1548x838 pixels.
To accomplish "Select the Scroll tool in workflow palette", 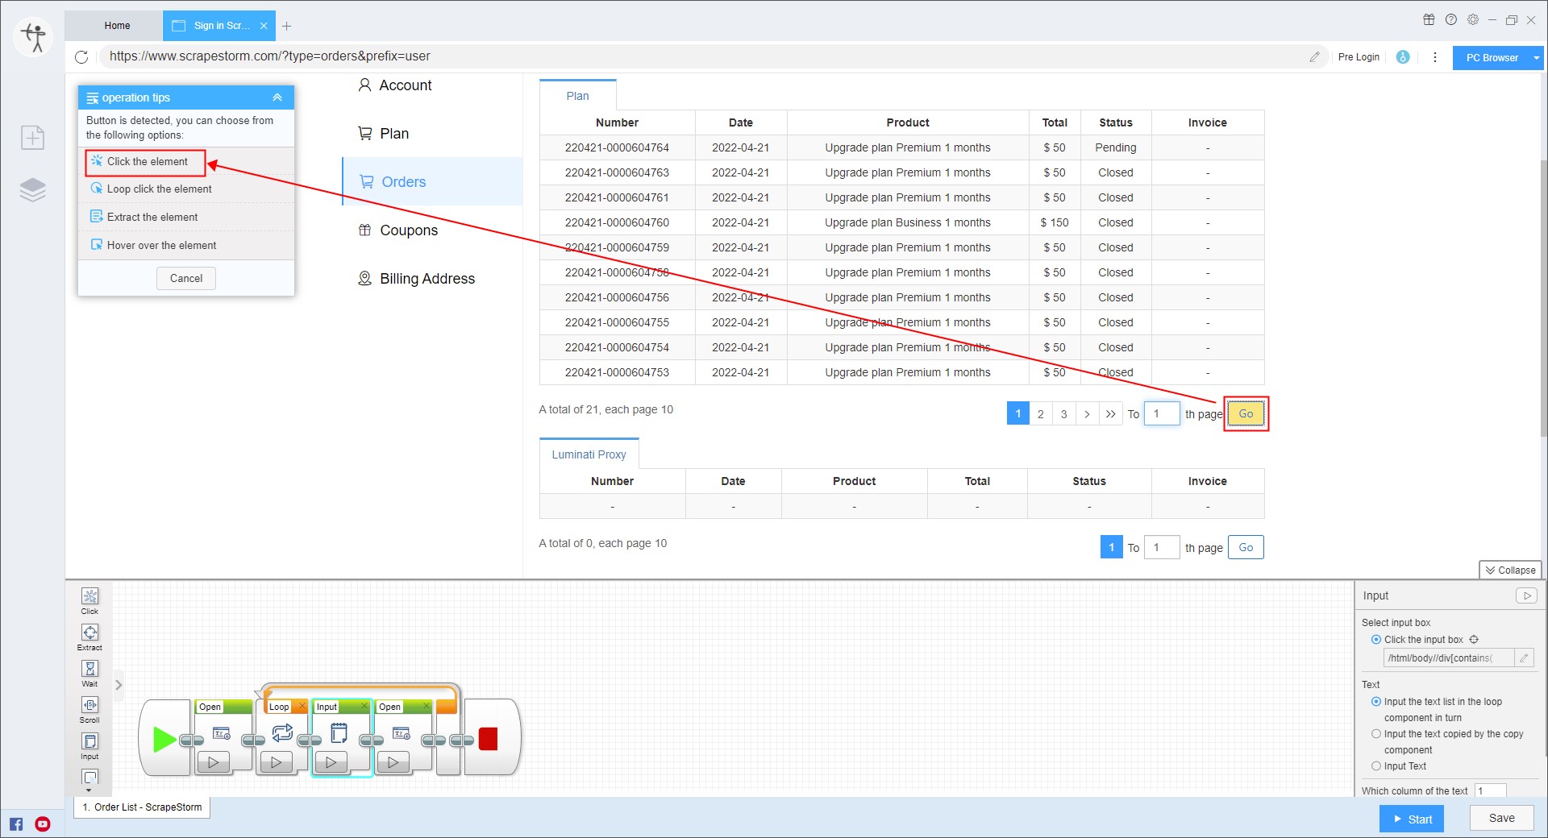I will coord(89,706).
